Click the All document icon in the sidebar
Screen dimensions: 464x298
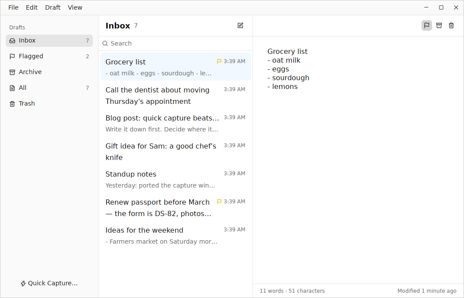[x=12, y=88]
